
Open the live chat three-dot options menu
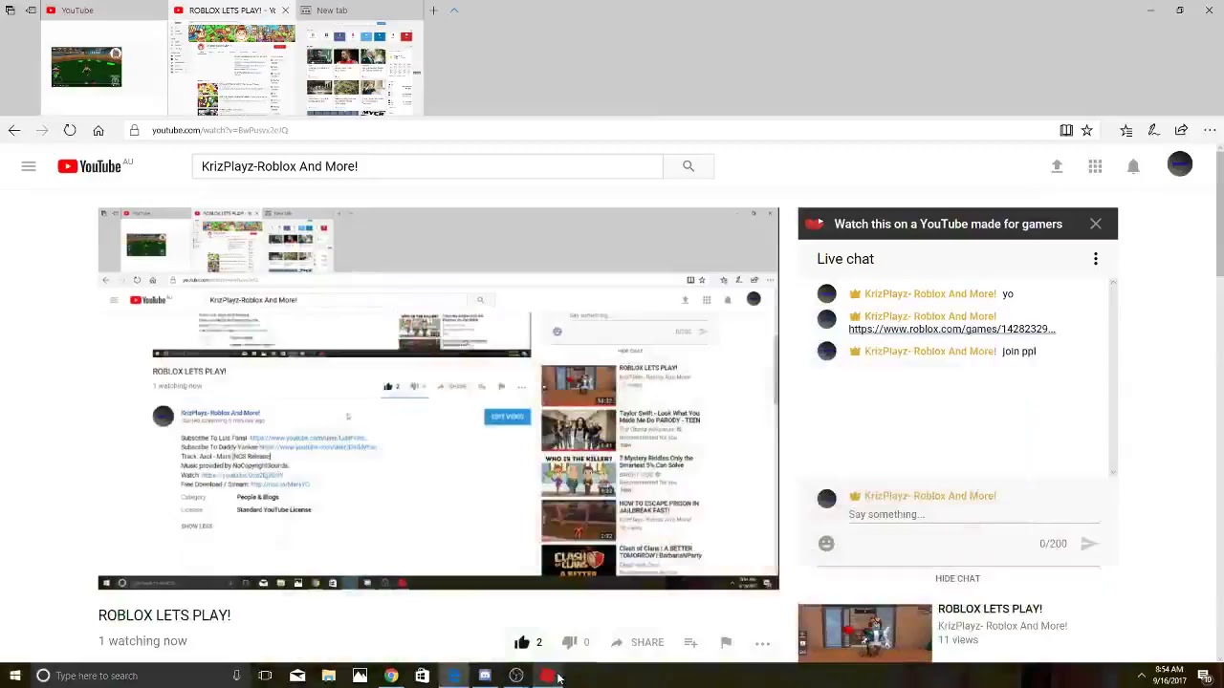click(1096, 259)
